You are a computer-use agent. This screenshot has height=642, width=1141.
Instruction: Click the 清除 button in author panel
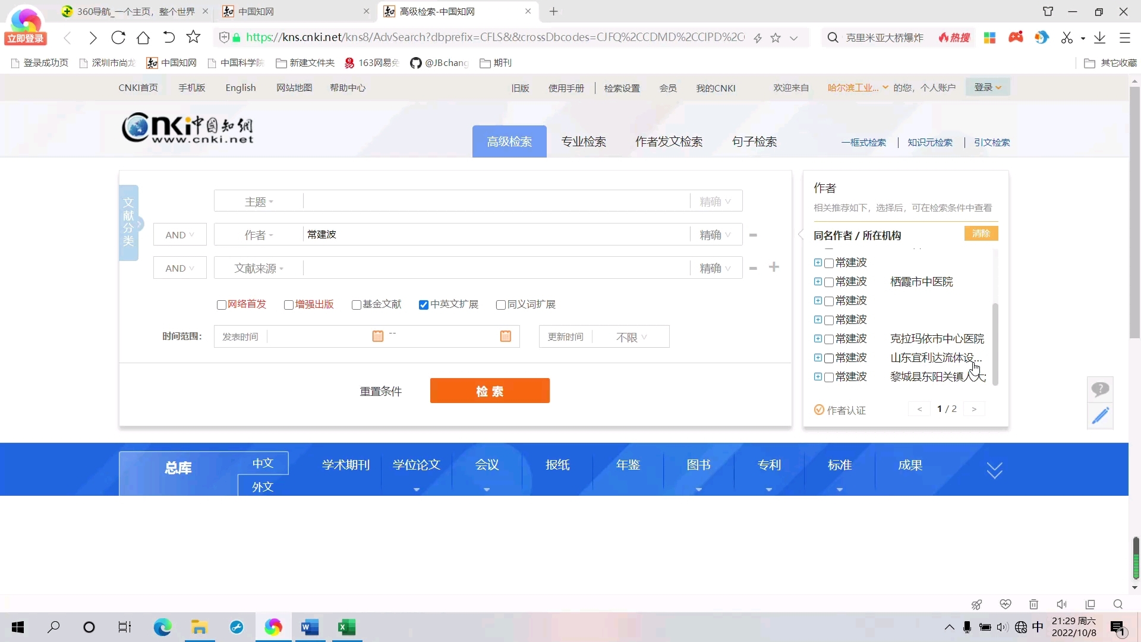[981, 234]
